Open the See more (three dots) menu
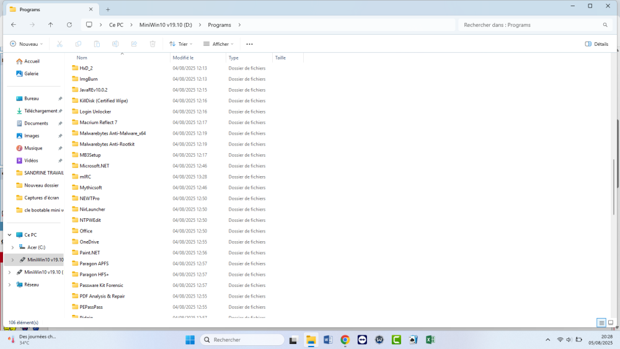Image resolution: width=620 pixels, height=349 pixels. (249, 44)
